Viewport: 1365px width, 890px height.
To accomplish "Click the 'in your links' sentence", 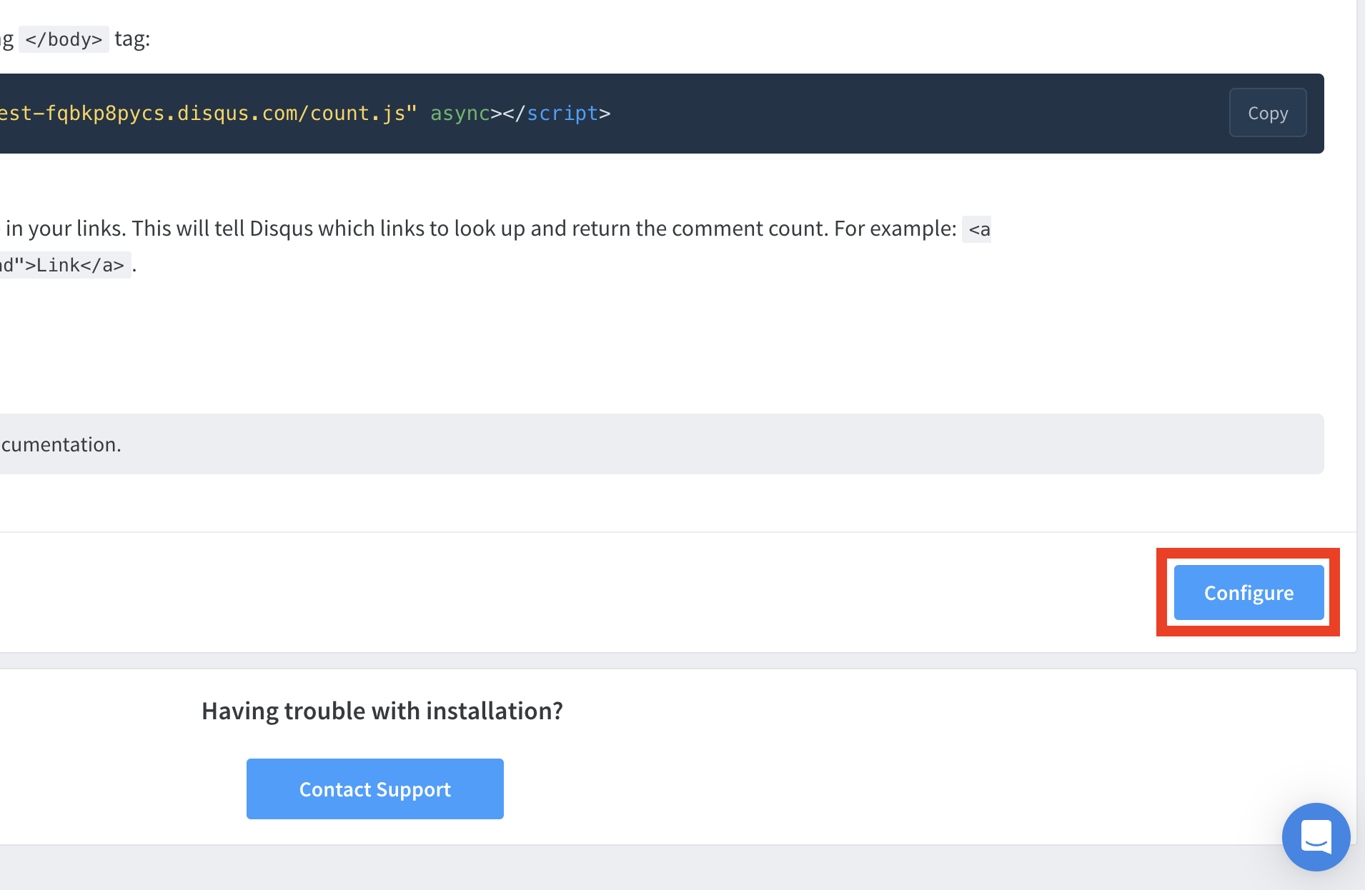I will [481, 229].
